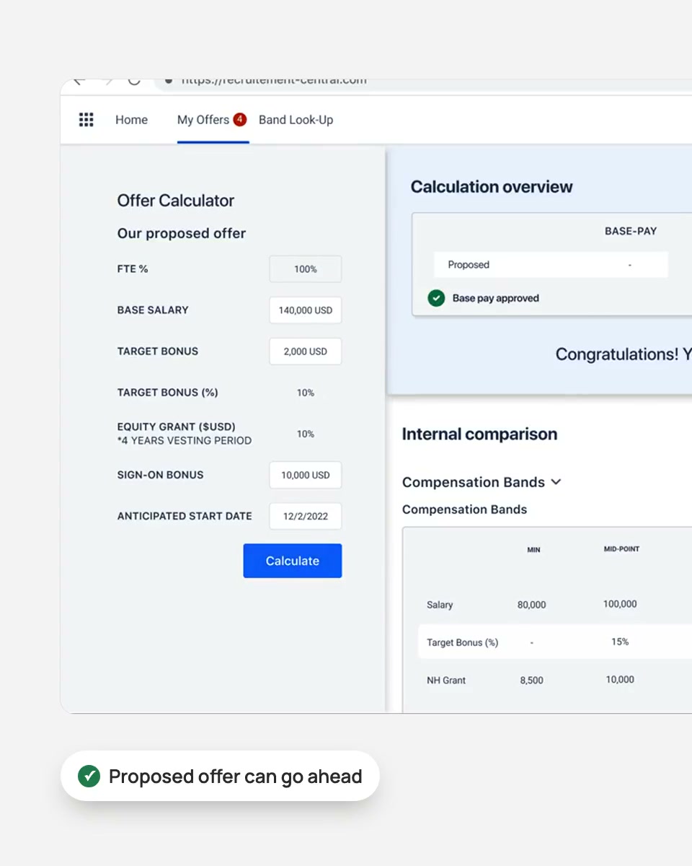692x866 pixels.
Task: Click the browser address bar URL
Action: (x=274, y=81)
